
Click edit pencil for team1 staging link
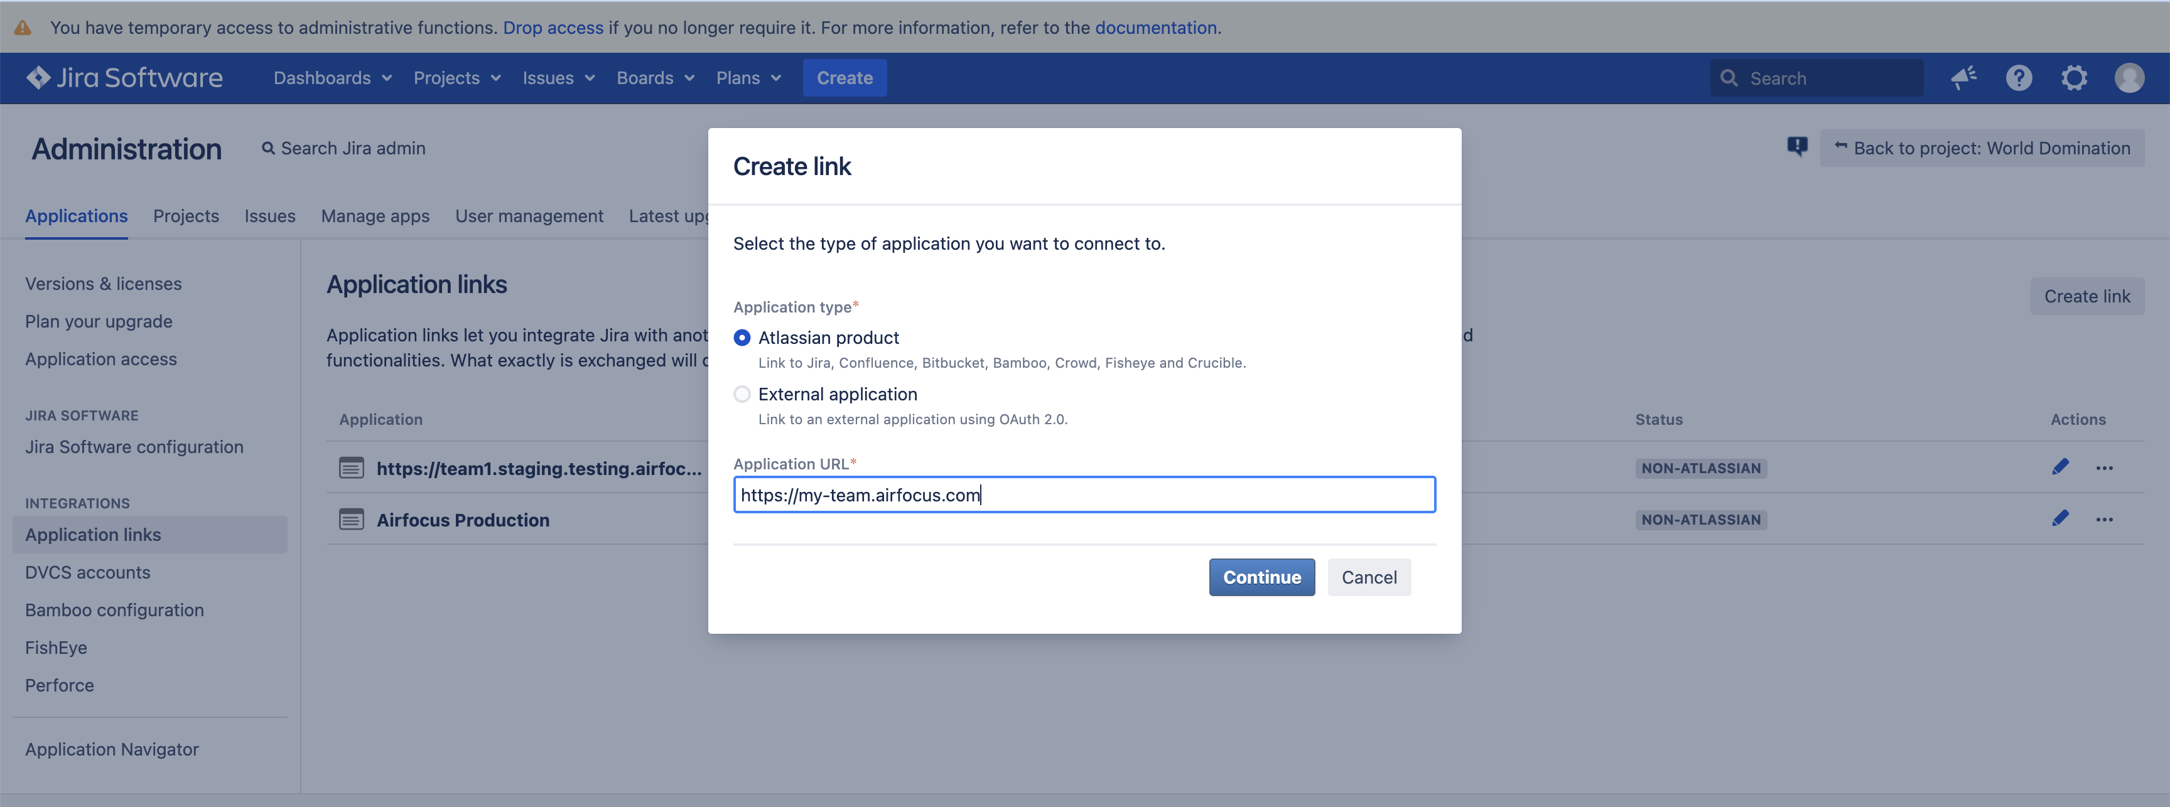(x=2061, y=467)
